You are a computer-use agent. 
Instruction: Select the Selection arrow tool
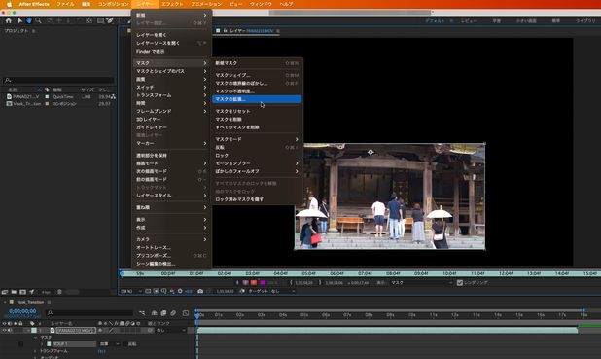tap(19, 20)
